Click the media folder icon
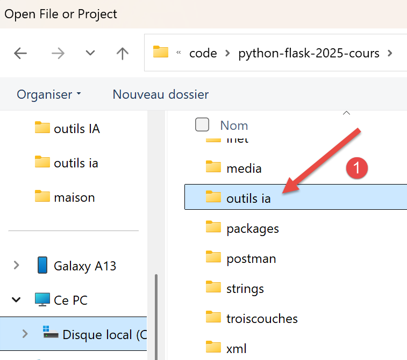Image resolution: width=407 pixels, height=360 pixels. click(213, 168)
